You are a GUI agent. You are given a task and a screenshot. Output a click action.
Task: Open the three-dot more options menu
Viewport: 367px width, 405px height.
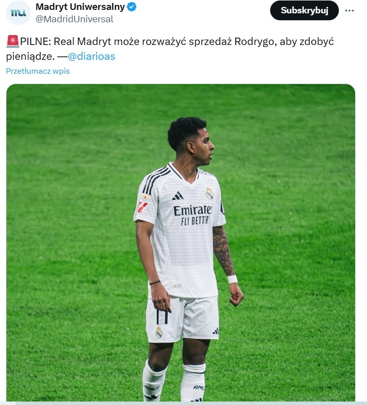(x=349, y=10)
